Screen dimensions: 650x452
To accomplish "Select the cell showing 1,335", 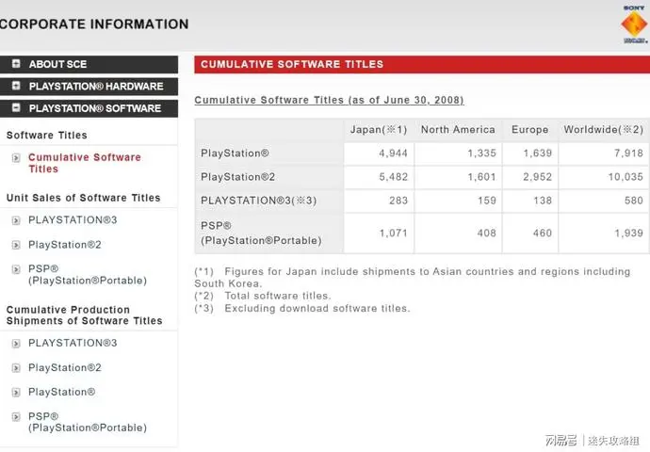I will (458, 153).
